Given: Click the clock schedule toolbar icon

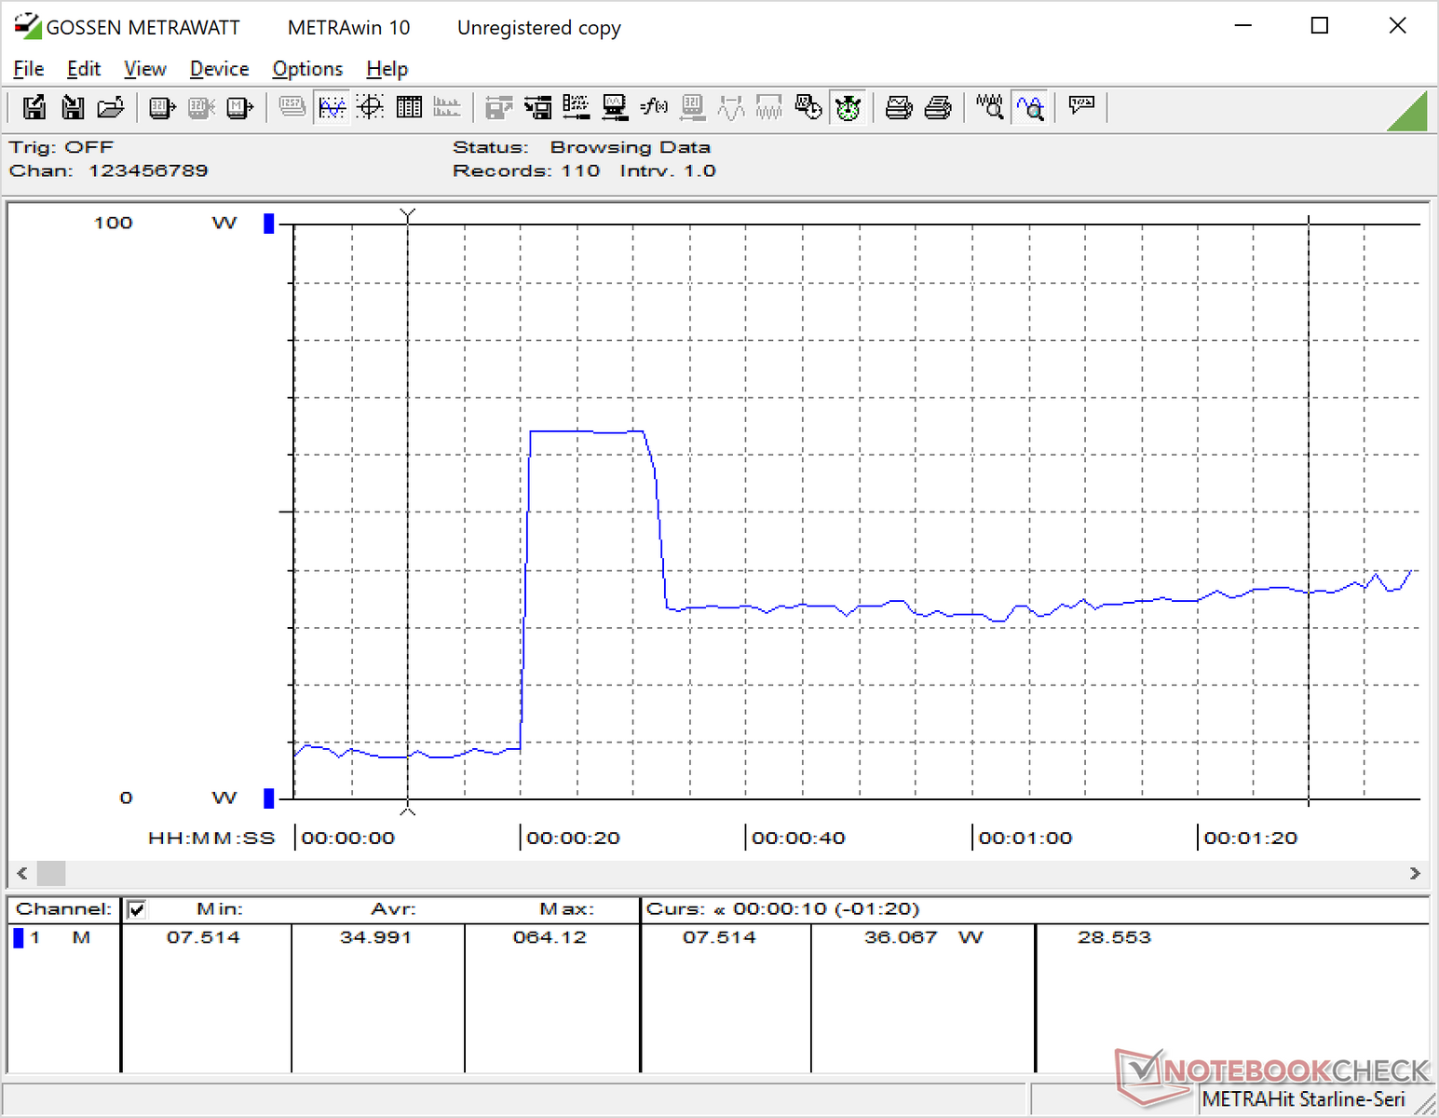Looking at the screenshot, I should (x=808, y=108).
